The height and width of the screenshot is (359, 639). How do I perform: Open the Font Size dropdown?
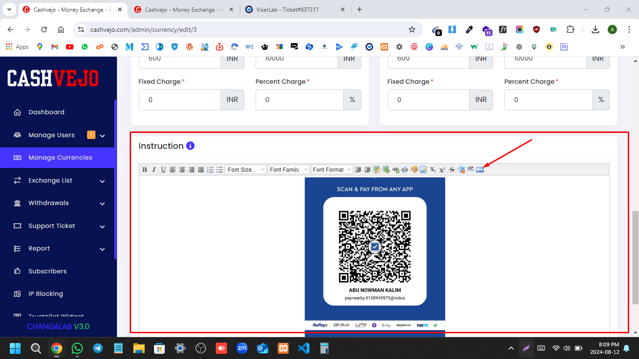click(x=246, y=169)
